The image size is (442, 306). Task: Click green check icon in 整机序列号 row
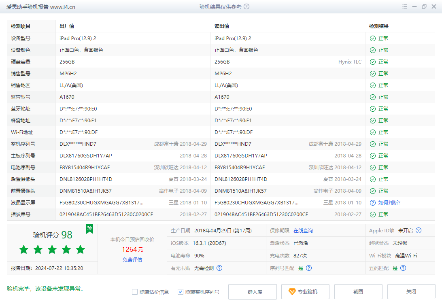coord(373,144)
